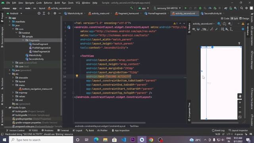Collapse the Fragments package
The height and width of the screenshot is (143, 254).
[x=23, y=40]
